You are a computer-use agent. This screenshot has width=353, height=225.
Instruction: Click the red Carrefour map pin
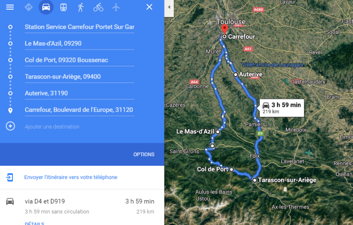[224, 29]
